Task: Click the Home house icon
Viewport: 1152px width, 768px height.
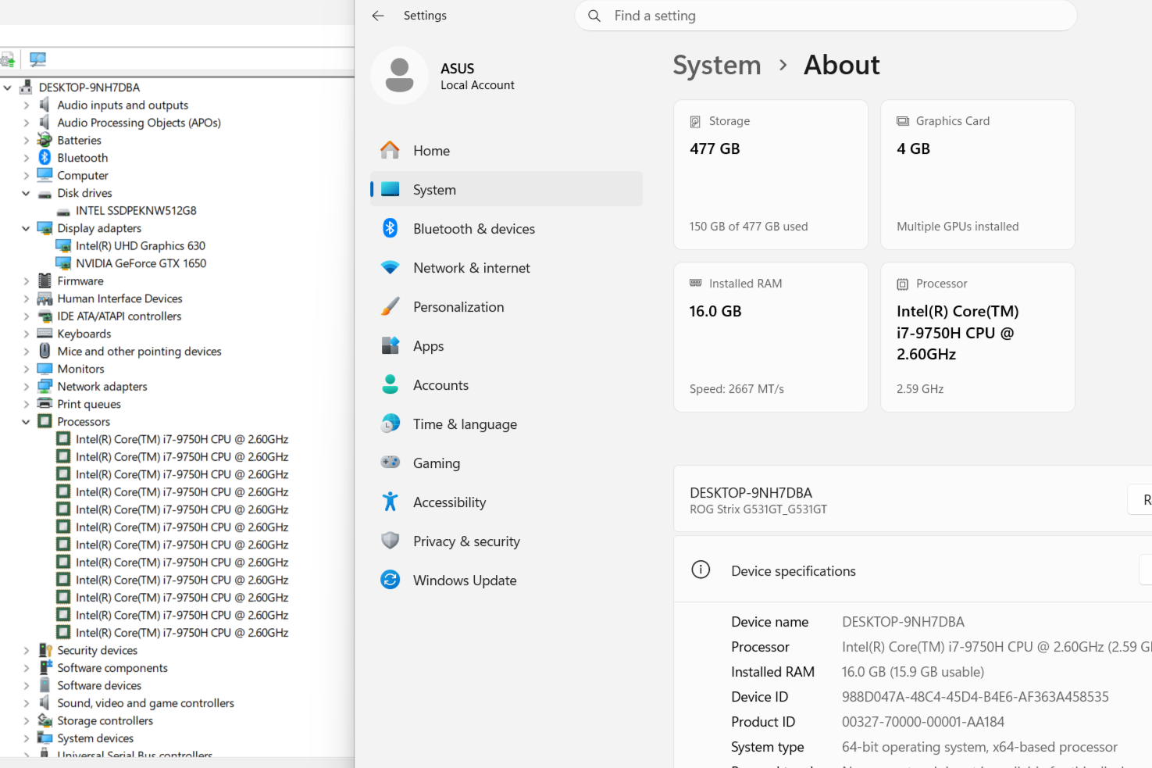Action: (x=390, y=150)
